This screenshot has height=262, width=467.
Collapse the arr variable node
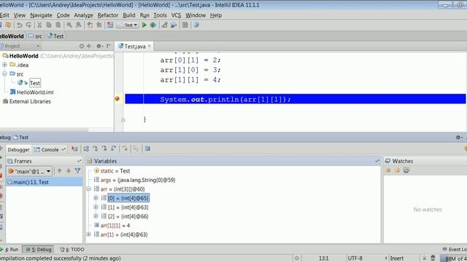[x=88, y=188]
